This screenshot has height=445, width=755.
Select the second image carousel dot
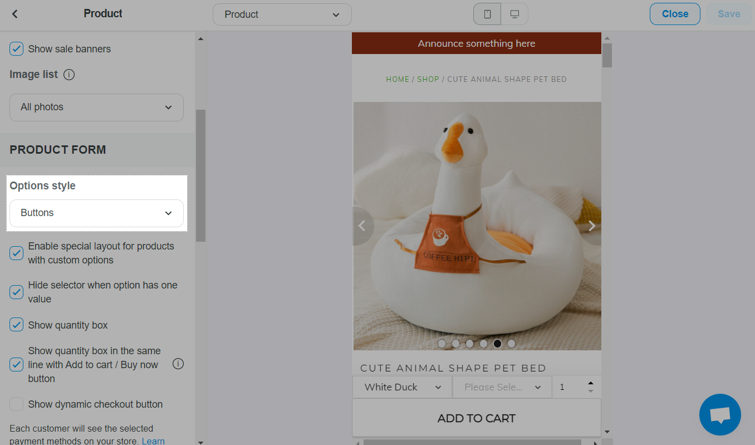(x=456, y=344)
